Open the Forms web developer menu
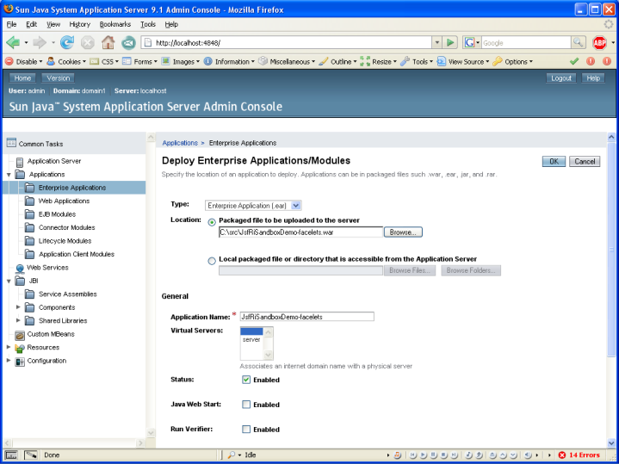This screenshot has width=619, height=464. 139,62
